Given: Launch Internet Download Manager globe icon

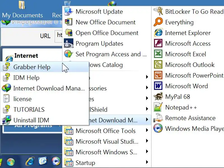Looking at the screenshot, I should point(6,88).
